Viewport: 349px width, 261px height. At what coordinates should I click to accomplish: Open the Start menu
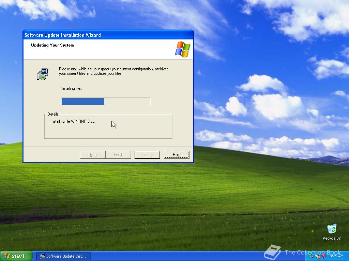click(x=16, y=256)
